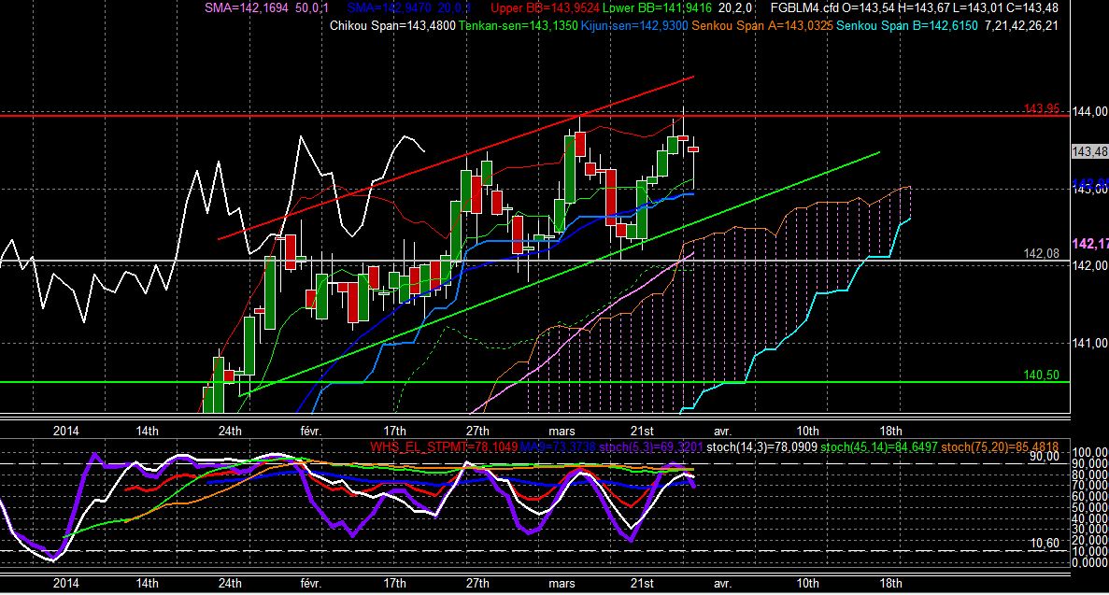This screenshot has height=595, width=1109.
Task: Click the 142,00 price axis label
Action: (x=1090, y=265)
